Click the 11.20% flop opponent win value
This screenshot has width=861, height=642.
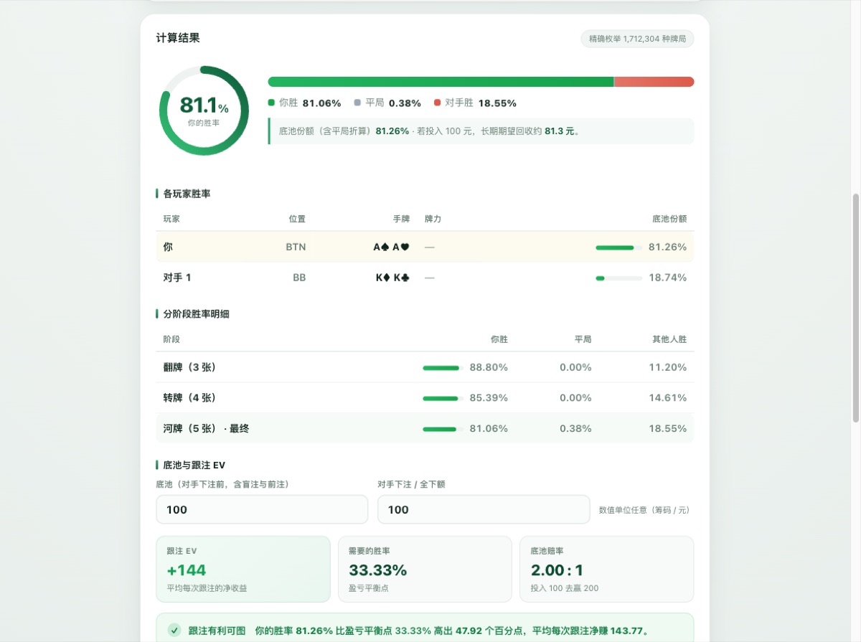tap(667, 367)
